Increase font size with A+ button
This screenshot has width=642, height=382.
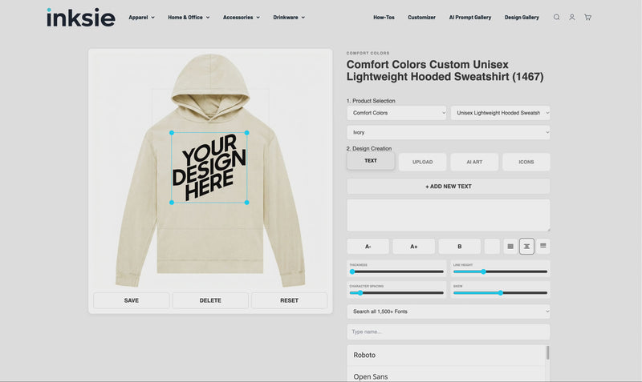pos(414,247)
